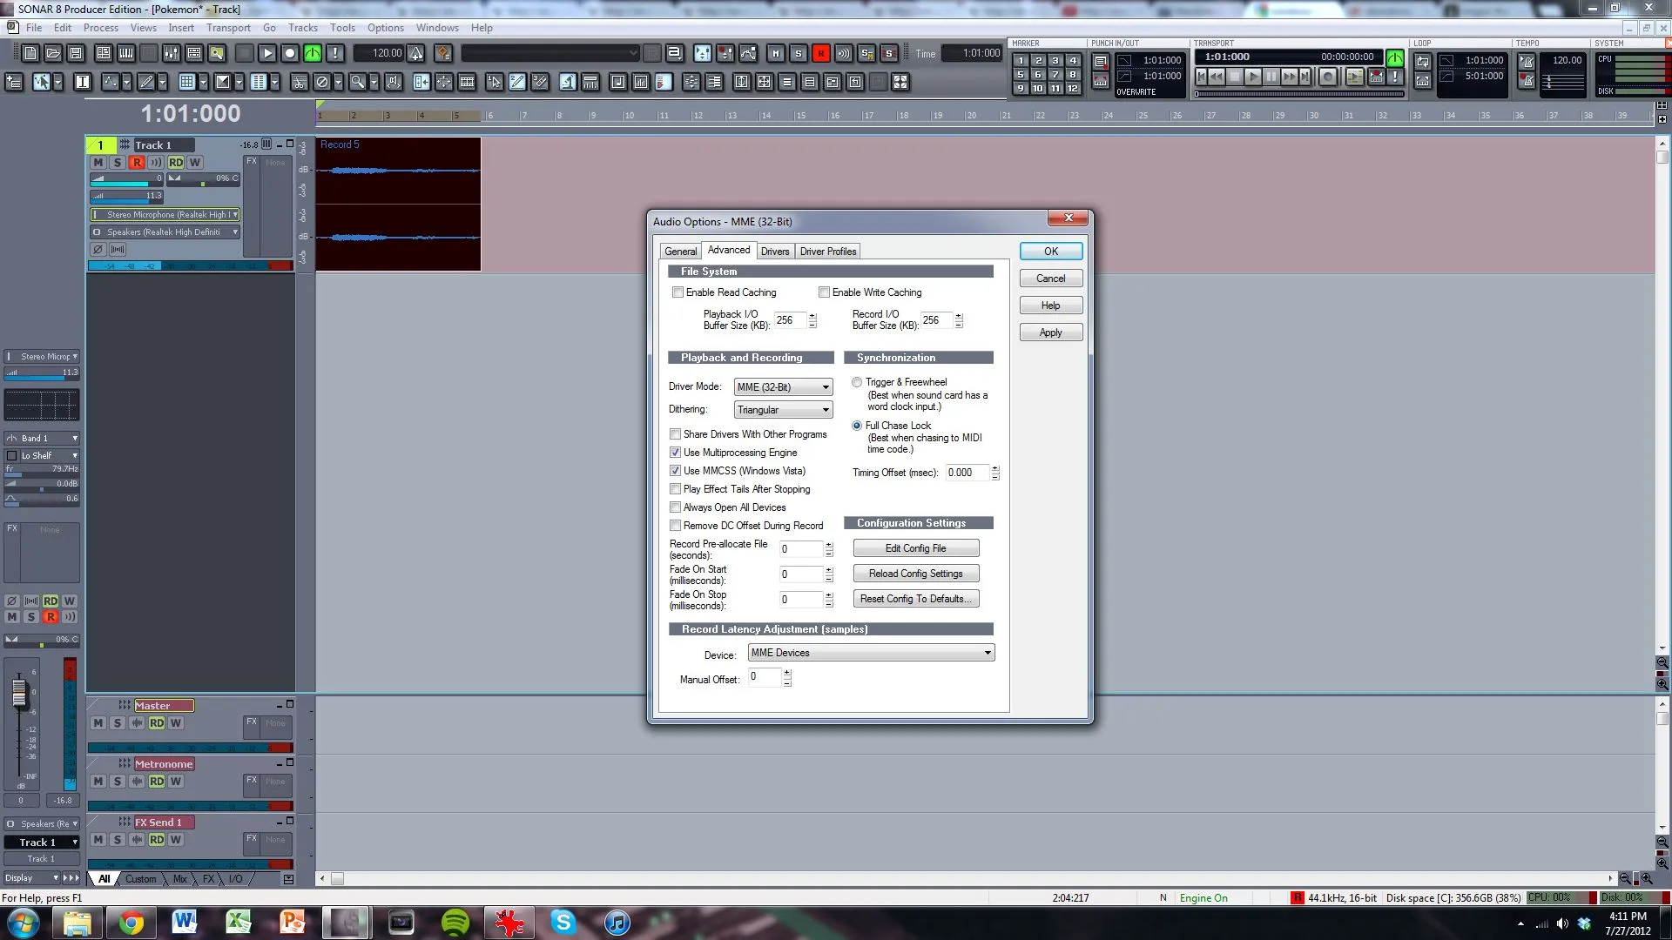Screen dimensions: 1672x940
Task: Open the Options menu
Action: pyautogui.click(x=385, y=28)
